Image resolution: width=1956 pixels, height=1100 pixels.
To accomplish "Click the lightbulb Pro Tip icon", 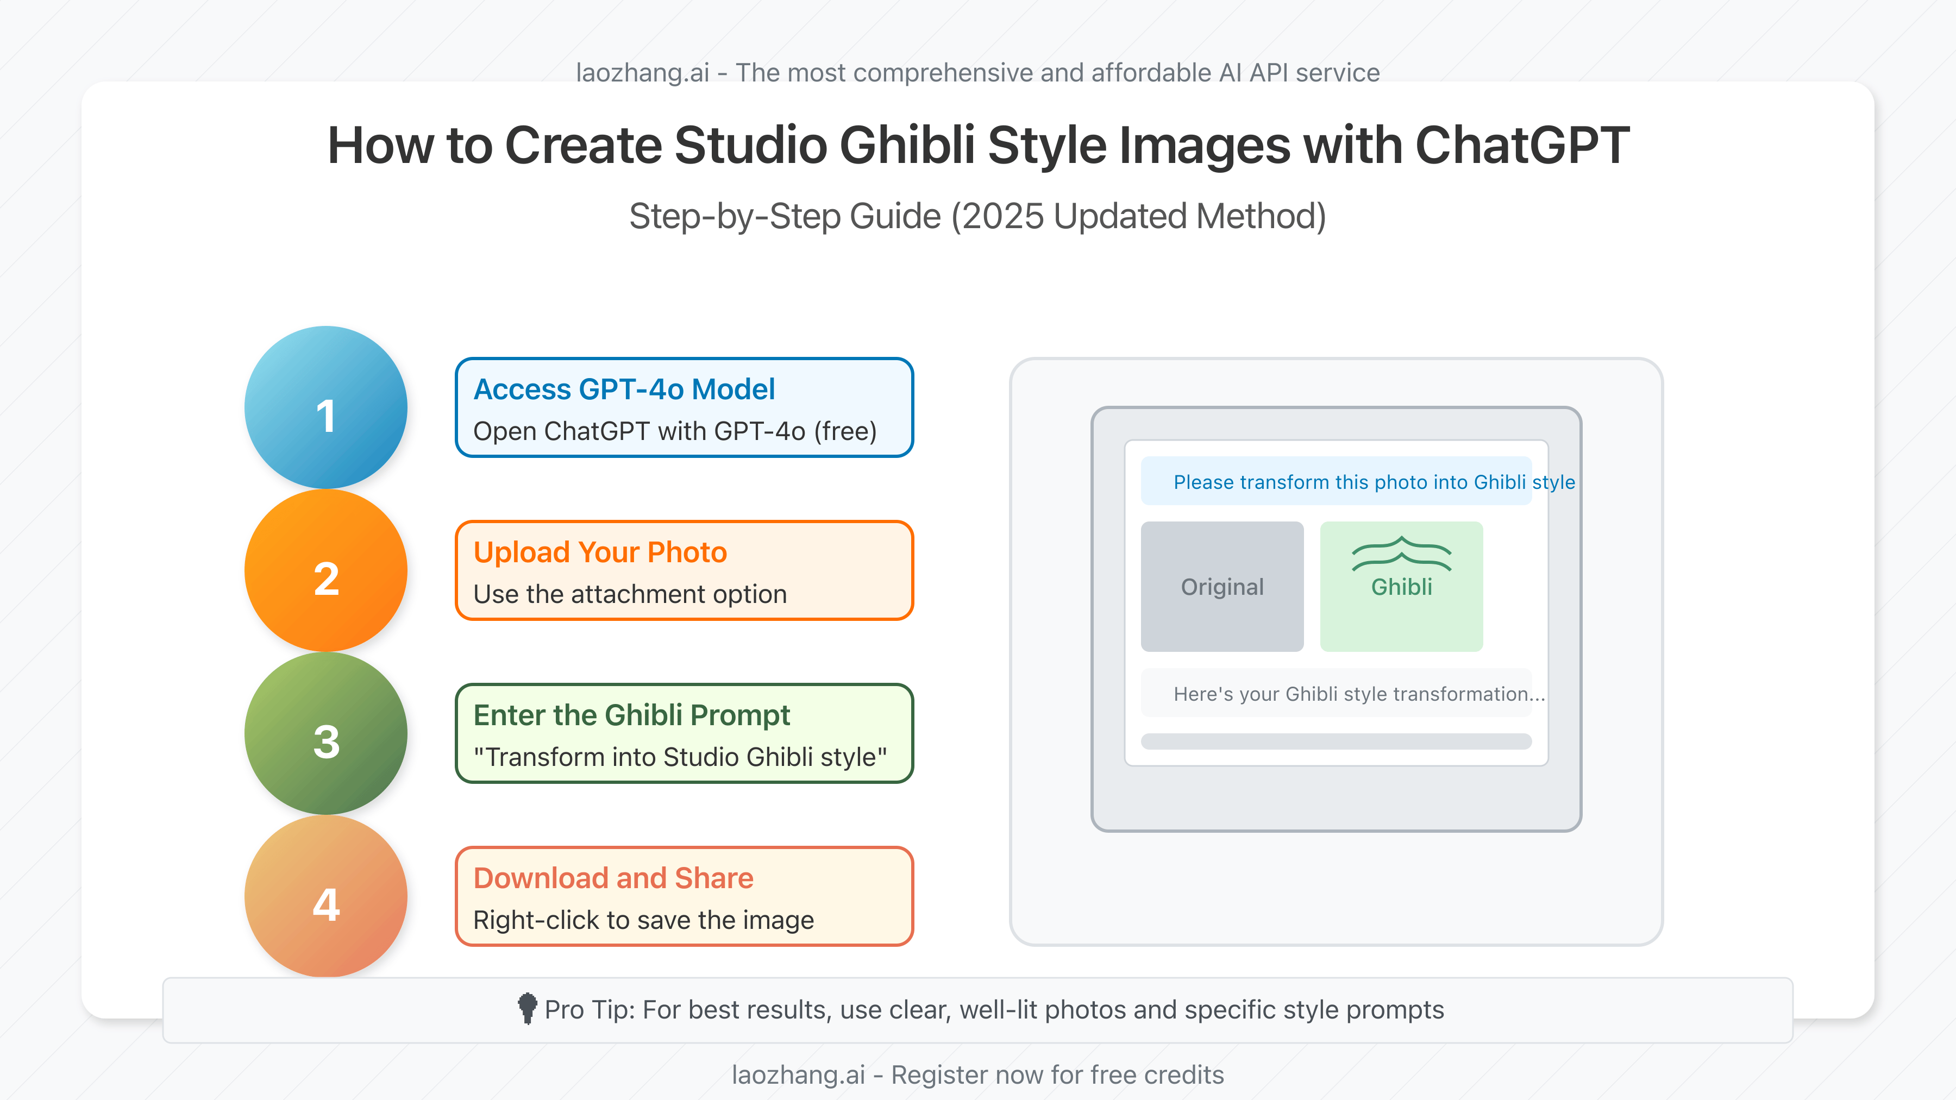I will point(527,1008).
